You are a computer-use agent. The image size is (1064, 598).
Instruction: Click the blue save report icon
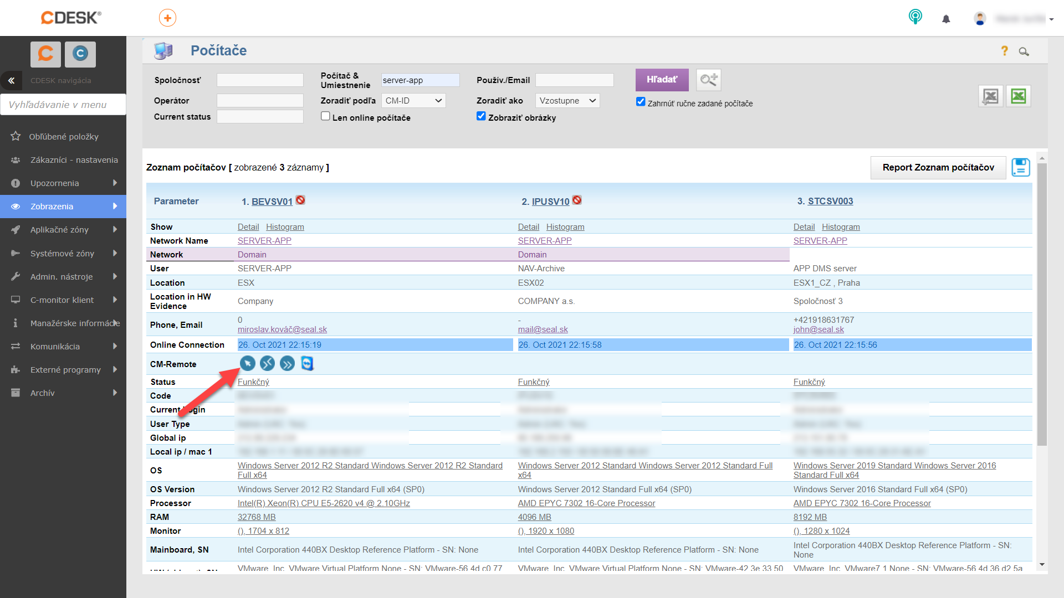(1021, 167)
